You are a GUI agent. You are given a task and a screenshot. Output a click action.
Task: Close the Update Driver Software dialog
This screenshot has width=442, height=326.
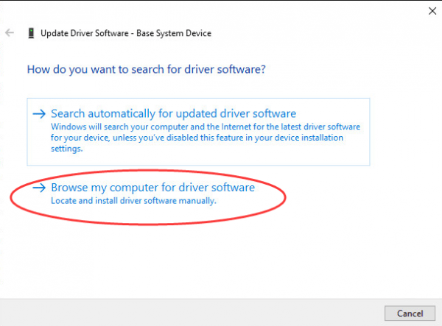point(430,10)
